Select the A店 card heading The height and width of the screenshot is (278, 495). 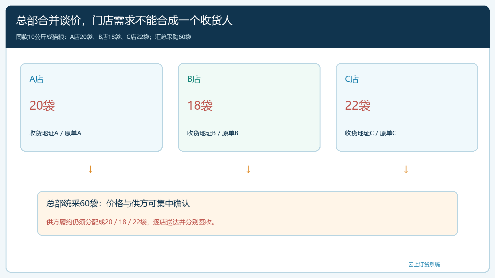[37, 79]
